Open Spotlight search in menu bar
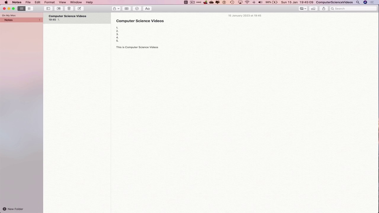The height and width of the screenshot is (213, 379). click(358, 2)
